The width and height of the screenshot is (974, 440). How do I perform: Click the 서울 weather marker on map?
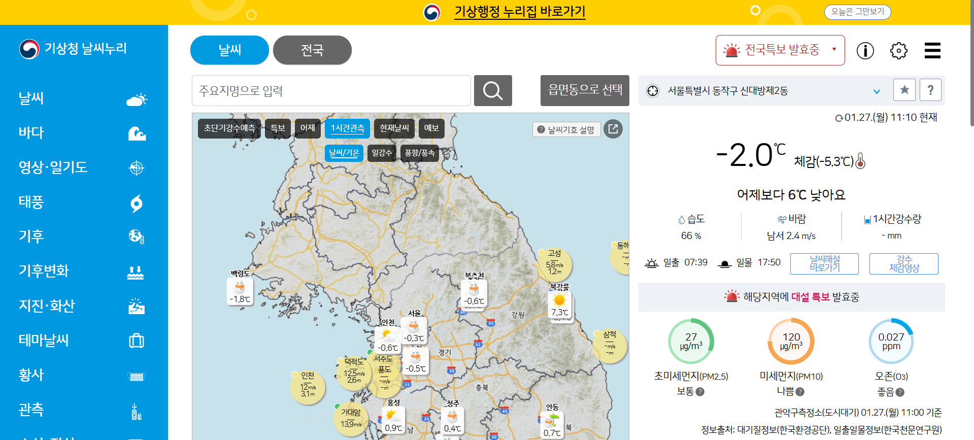click(x=414, y=330)
